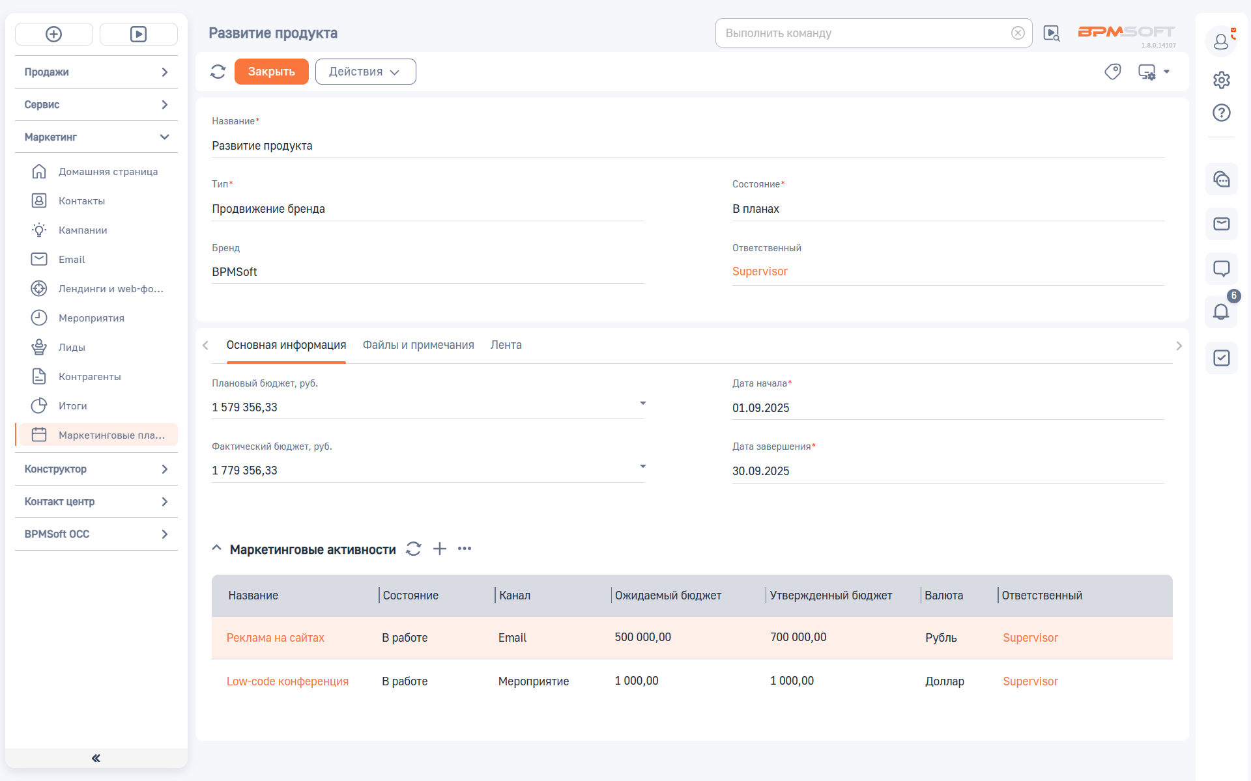
Task: Collapse the Маркетинговые активности section
Action: click(217, 549)
